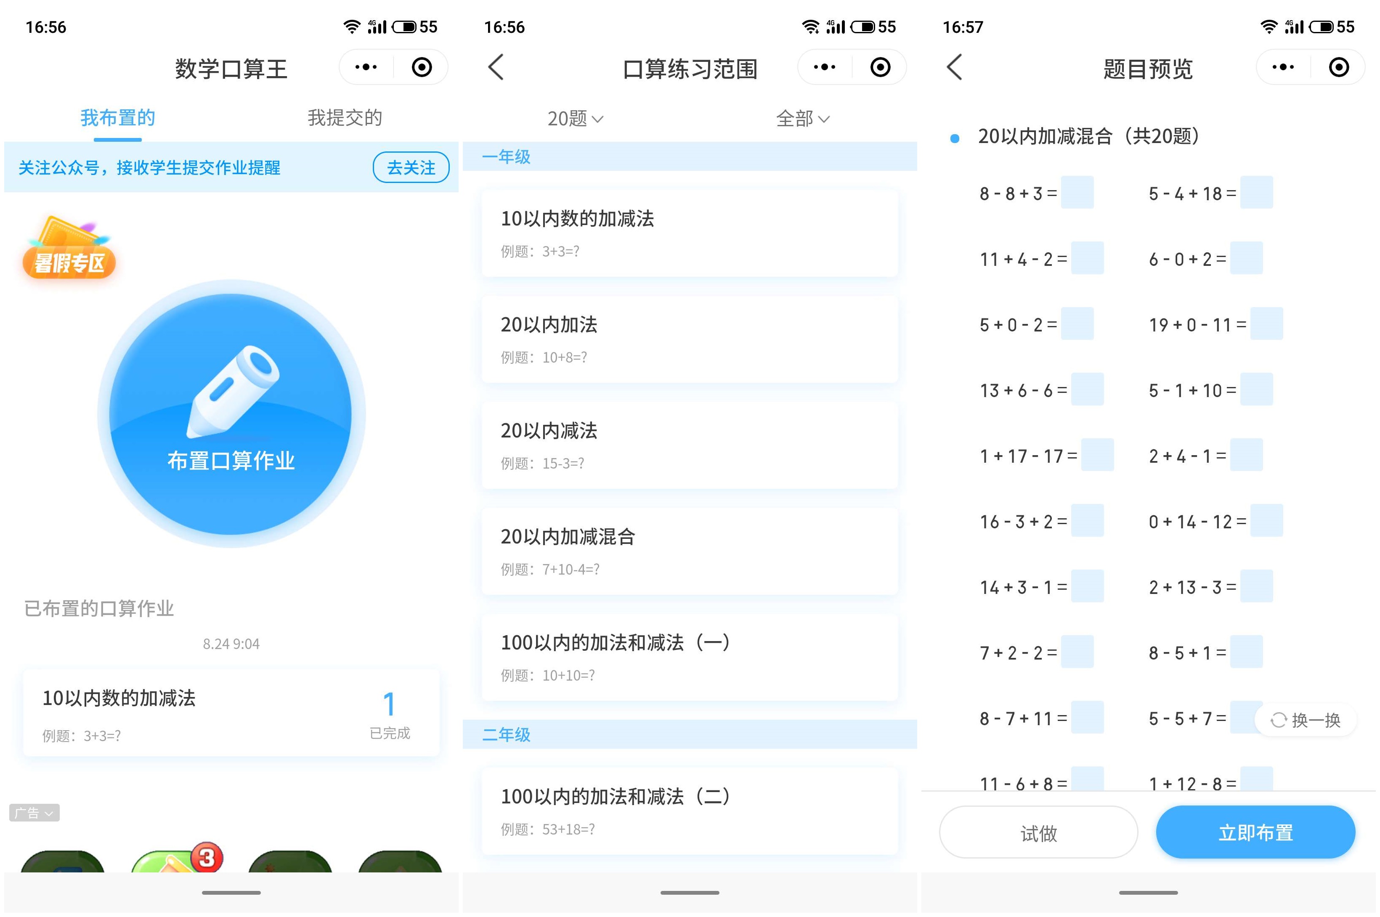Open the three-dots menu on 数学口算王 screen
This screenshot has width=1380, height=917.
[x=366, y=67]
